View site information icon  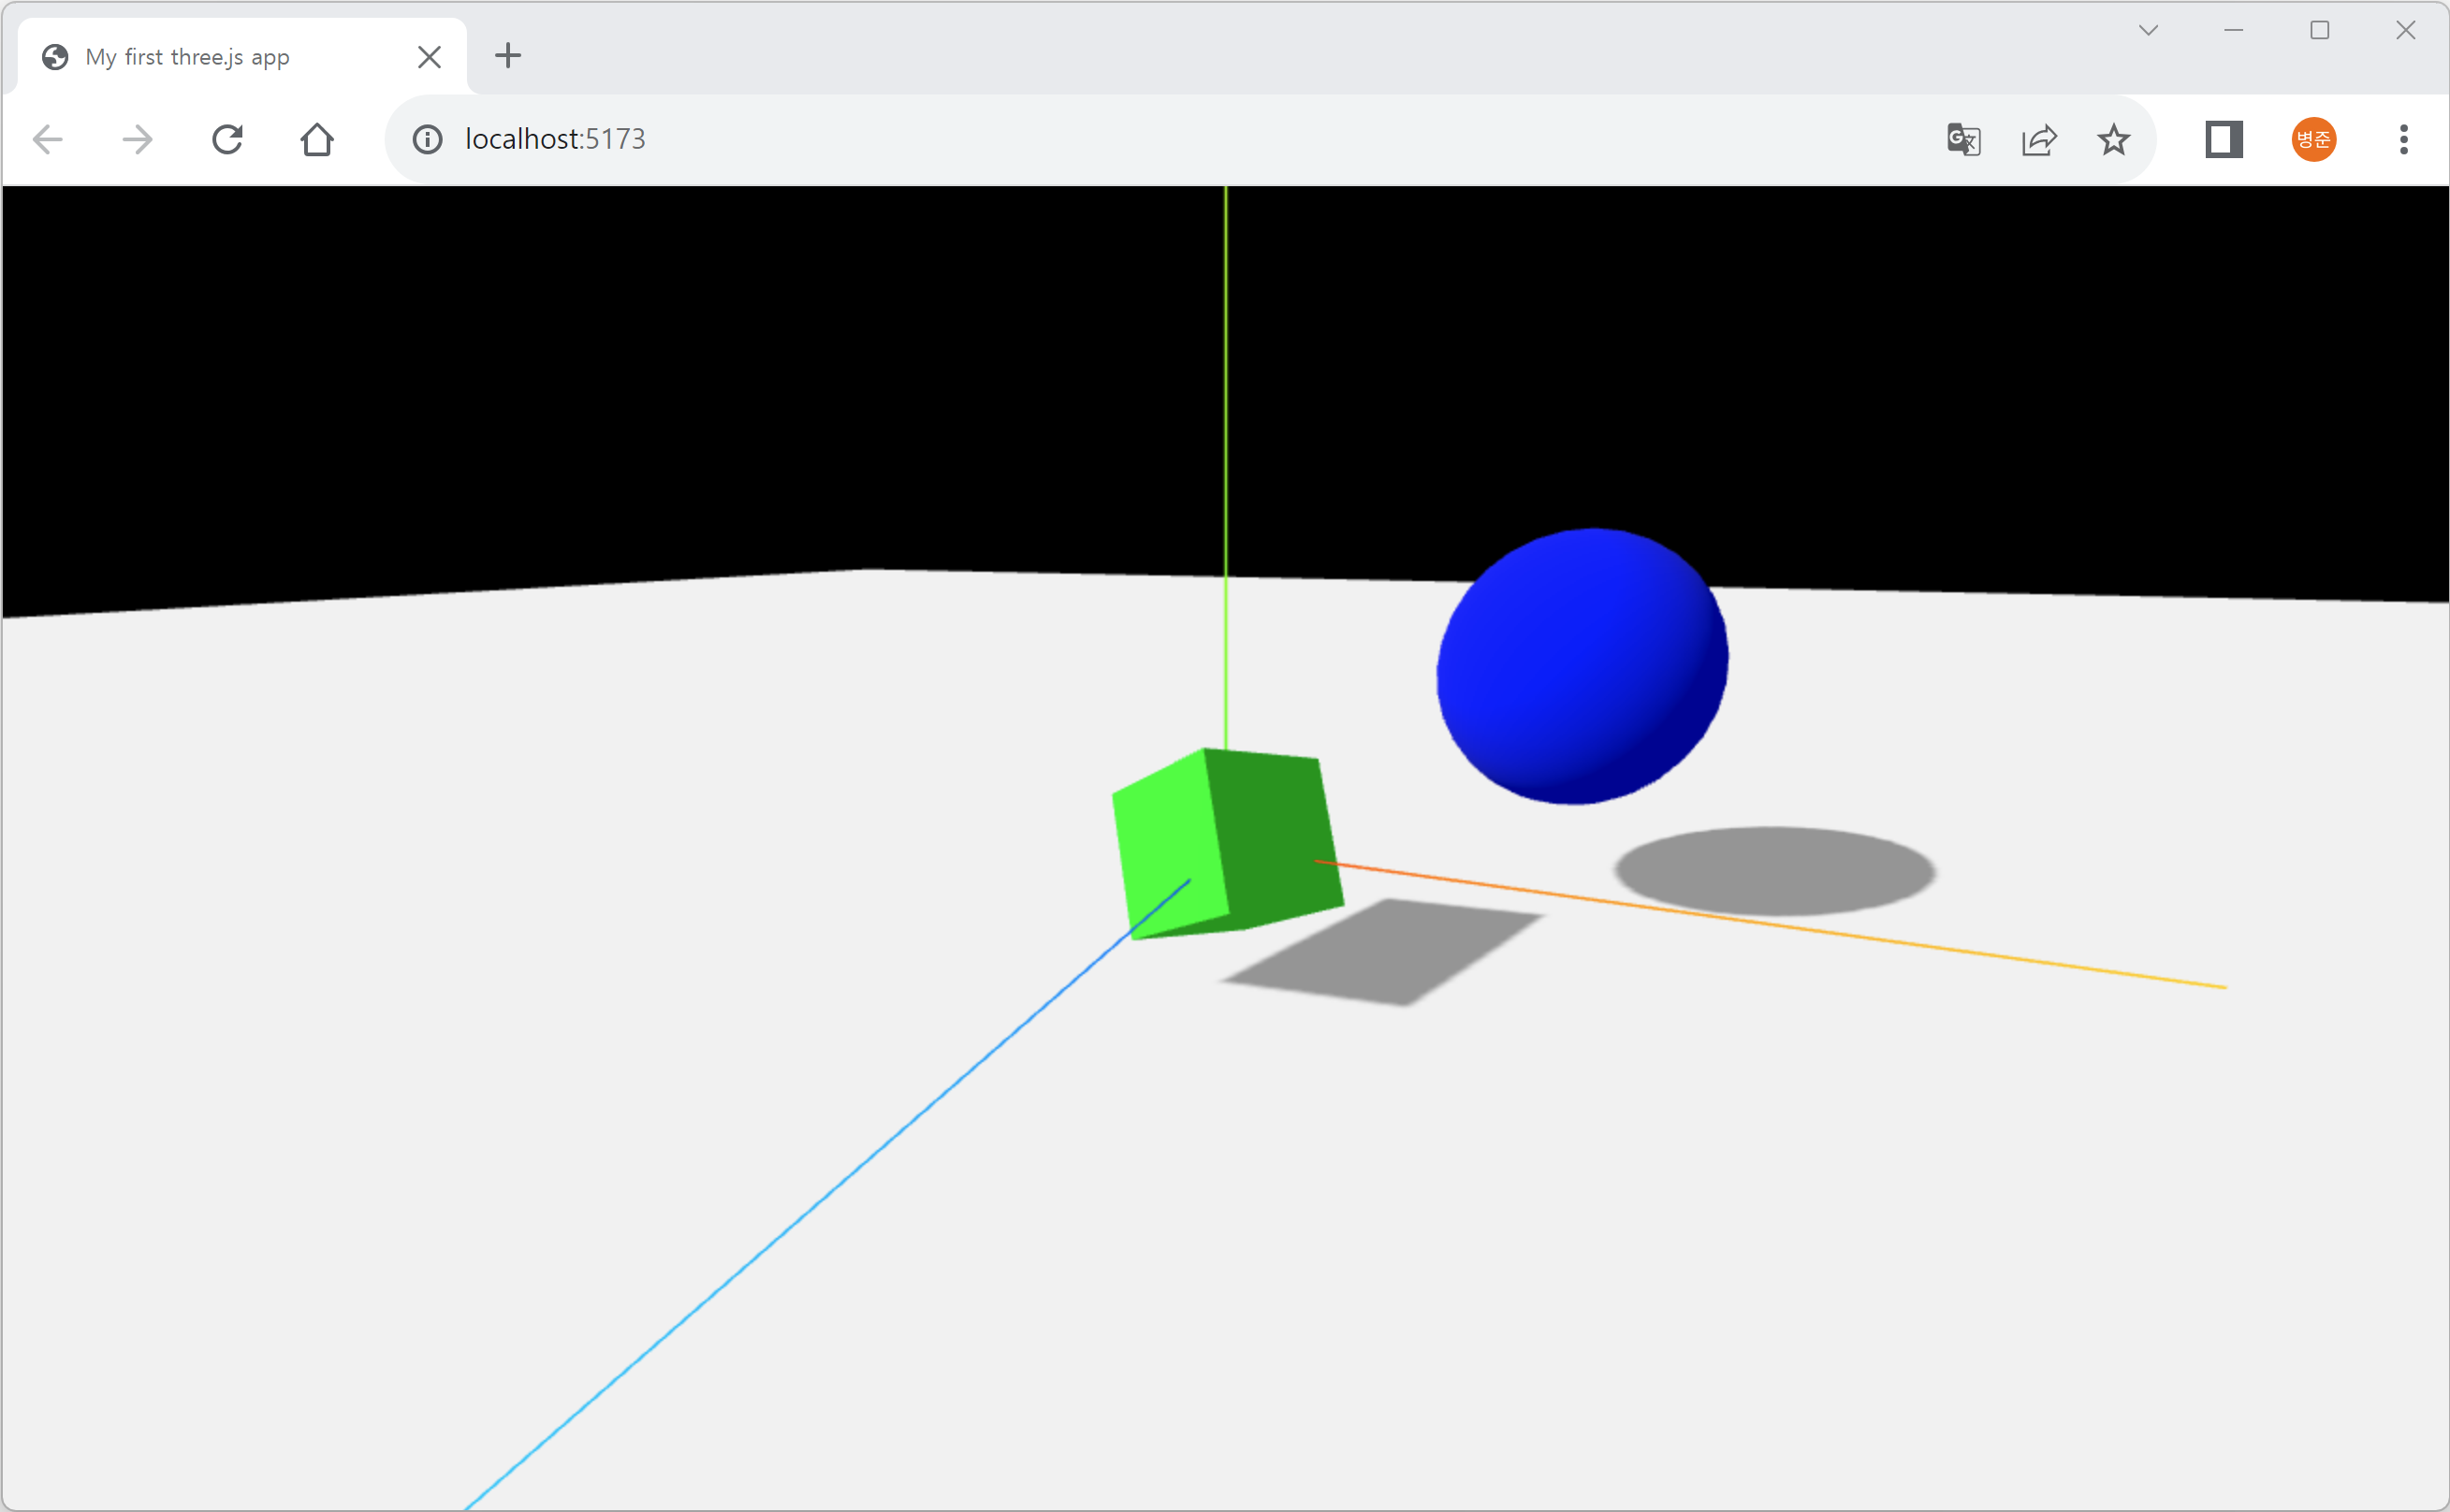click(x=428, y=139)
